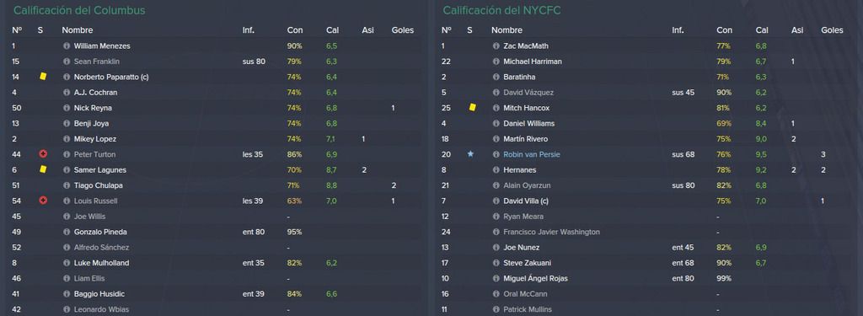Screen dimensions: 863x316
Task: Click the info icon next to Tiago Chulapa
Action: 67,185
